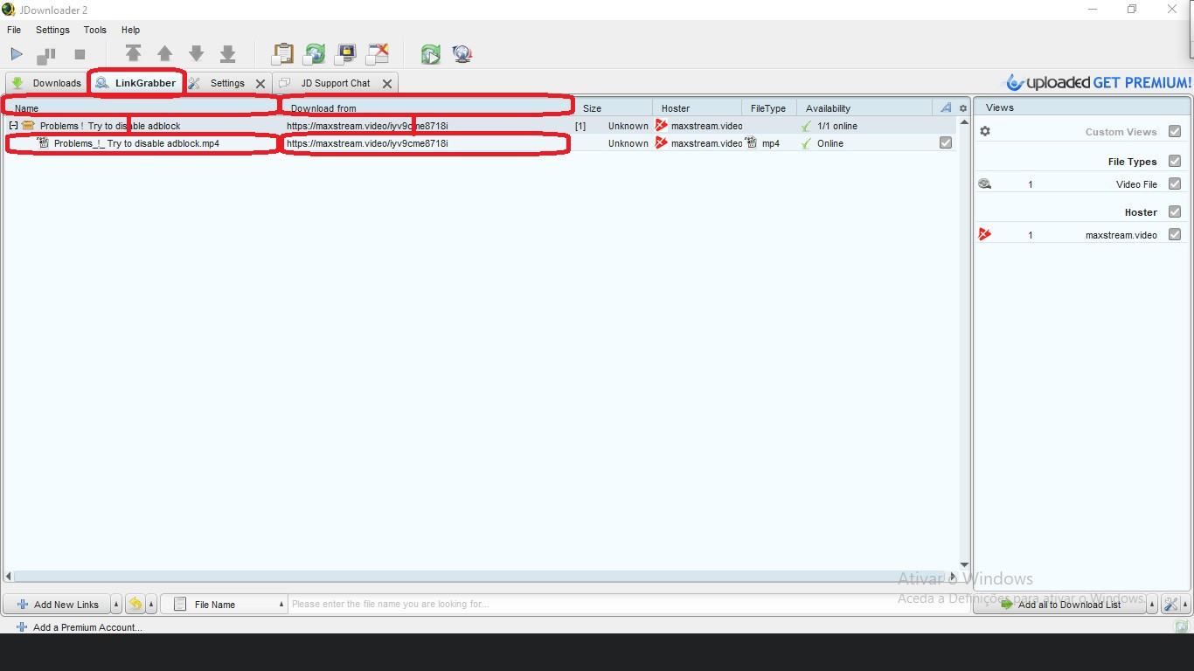The image size is (1194, 671).
Task: Toggle auto reconnect icon in toolbar
Action: pos(315,54)
